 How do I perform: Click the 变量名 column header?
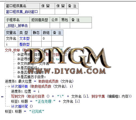click(11, 33)
